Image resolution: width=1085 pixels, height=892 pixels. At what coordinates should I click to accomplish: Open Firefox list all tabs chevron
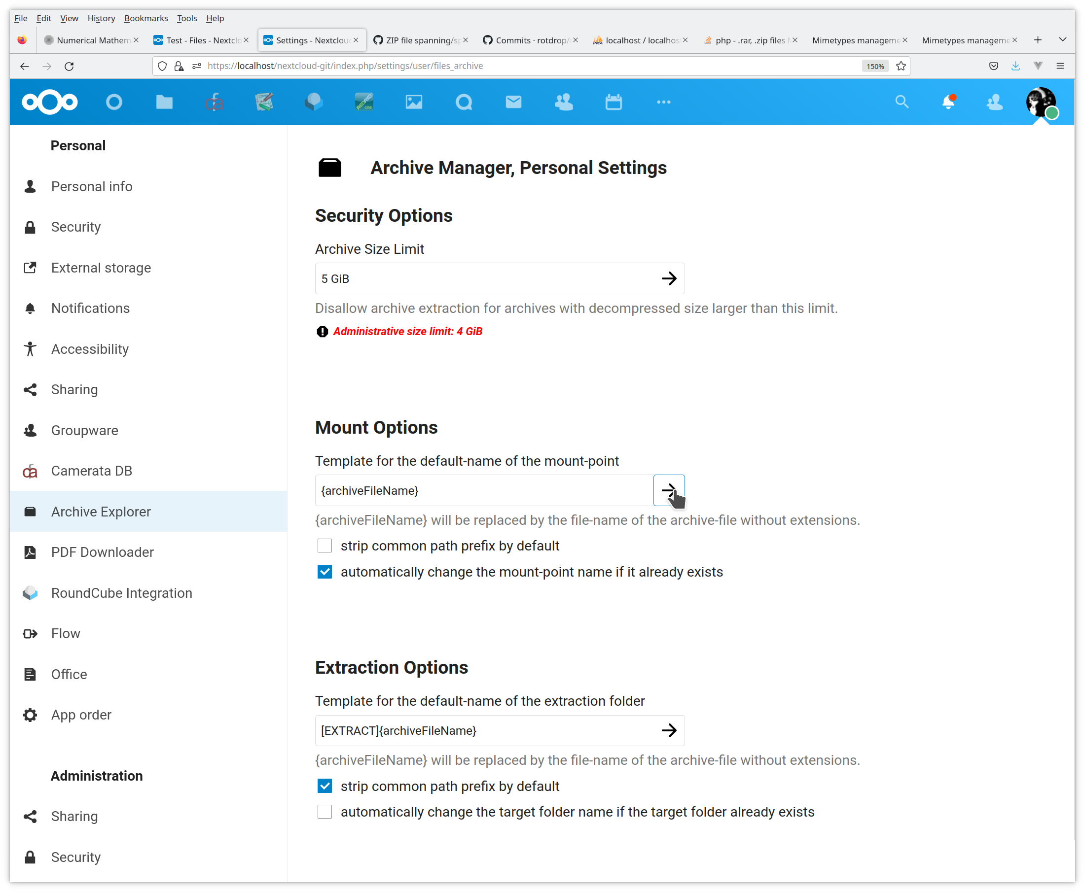(x=1062, y=40)
